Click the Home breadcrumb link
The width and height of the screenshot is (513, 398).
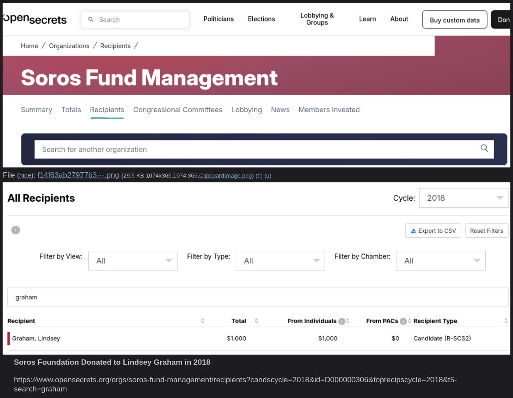coord(29,46)
